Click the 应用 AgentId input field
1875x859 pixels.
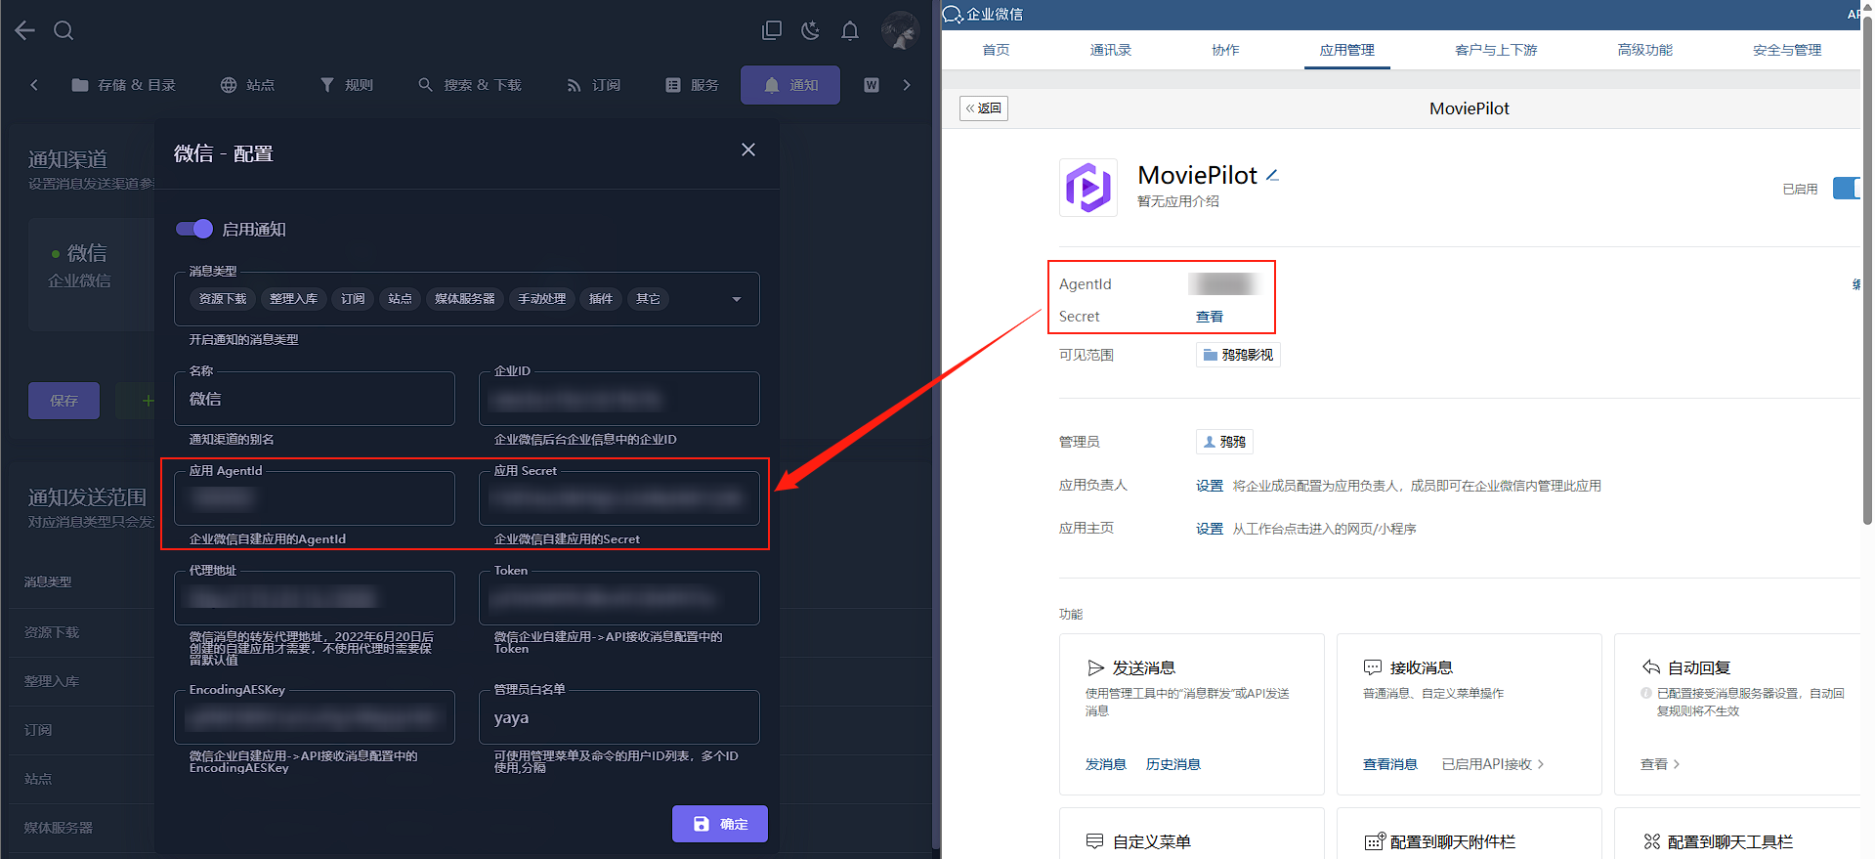315,498
